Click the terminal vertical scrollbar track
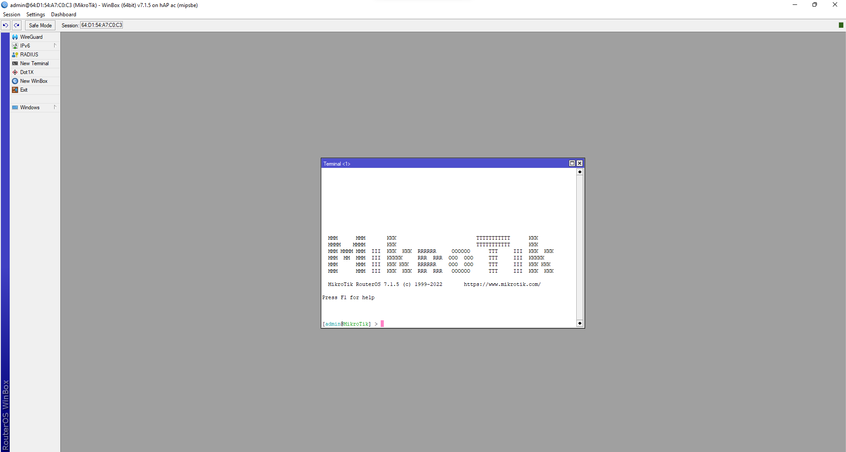The width and height of the screenshot is (846, 452). [x=580, y=248]
